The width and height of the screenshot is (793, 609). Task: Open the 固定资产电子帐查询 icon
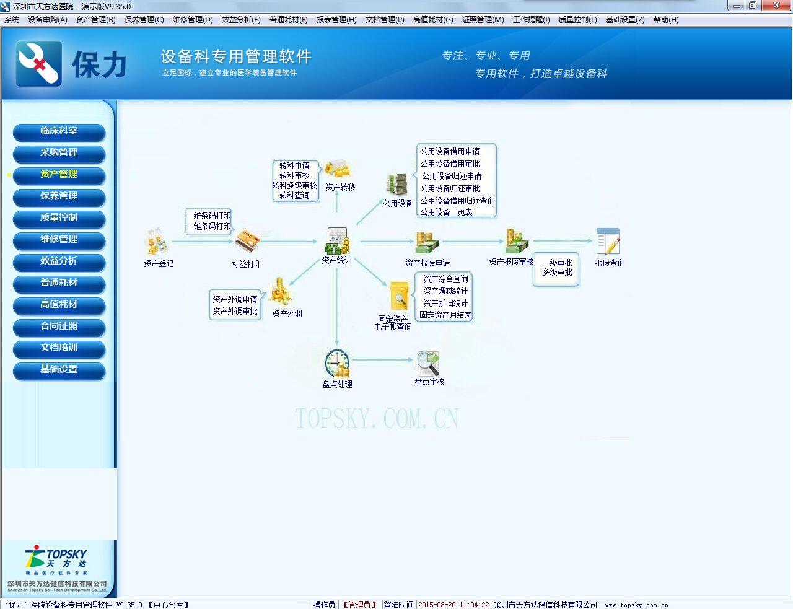(x=400, y=297)
